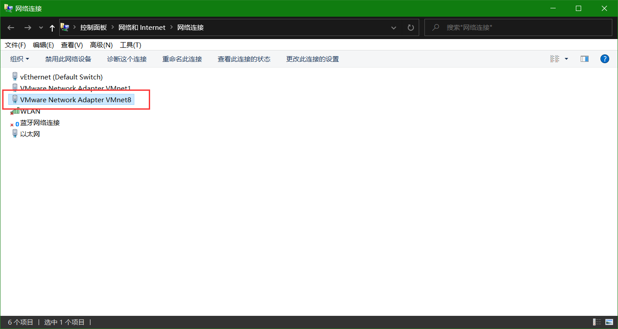The image size is (618, 329).
Task: Open the 查看(V) menu
Action: (72, 45)
